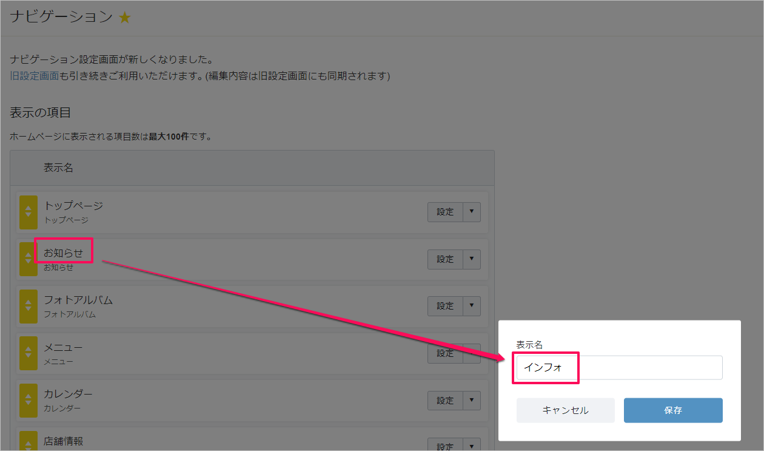
Task: Click the yellow favorite star beside ナビゲーション
Action: click(124, 18)
